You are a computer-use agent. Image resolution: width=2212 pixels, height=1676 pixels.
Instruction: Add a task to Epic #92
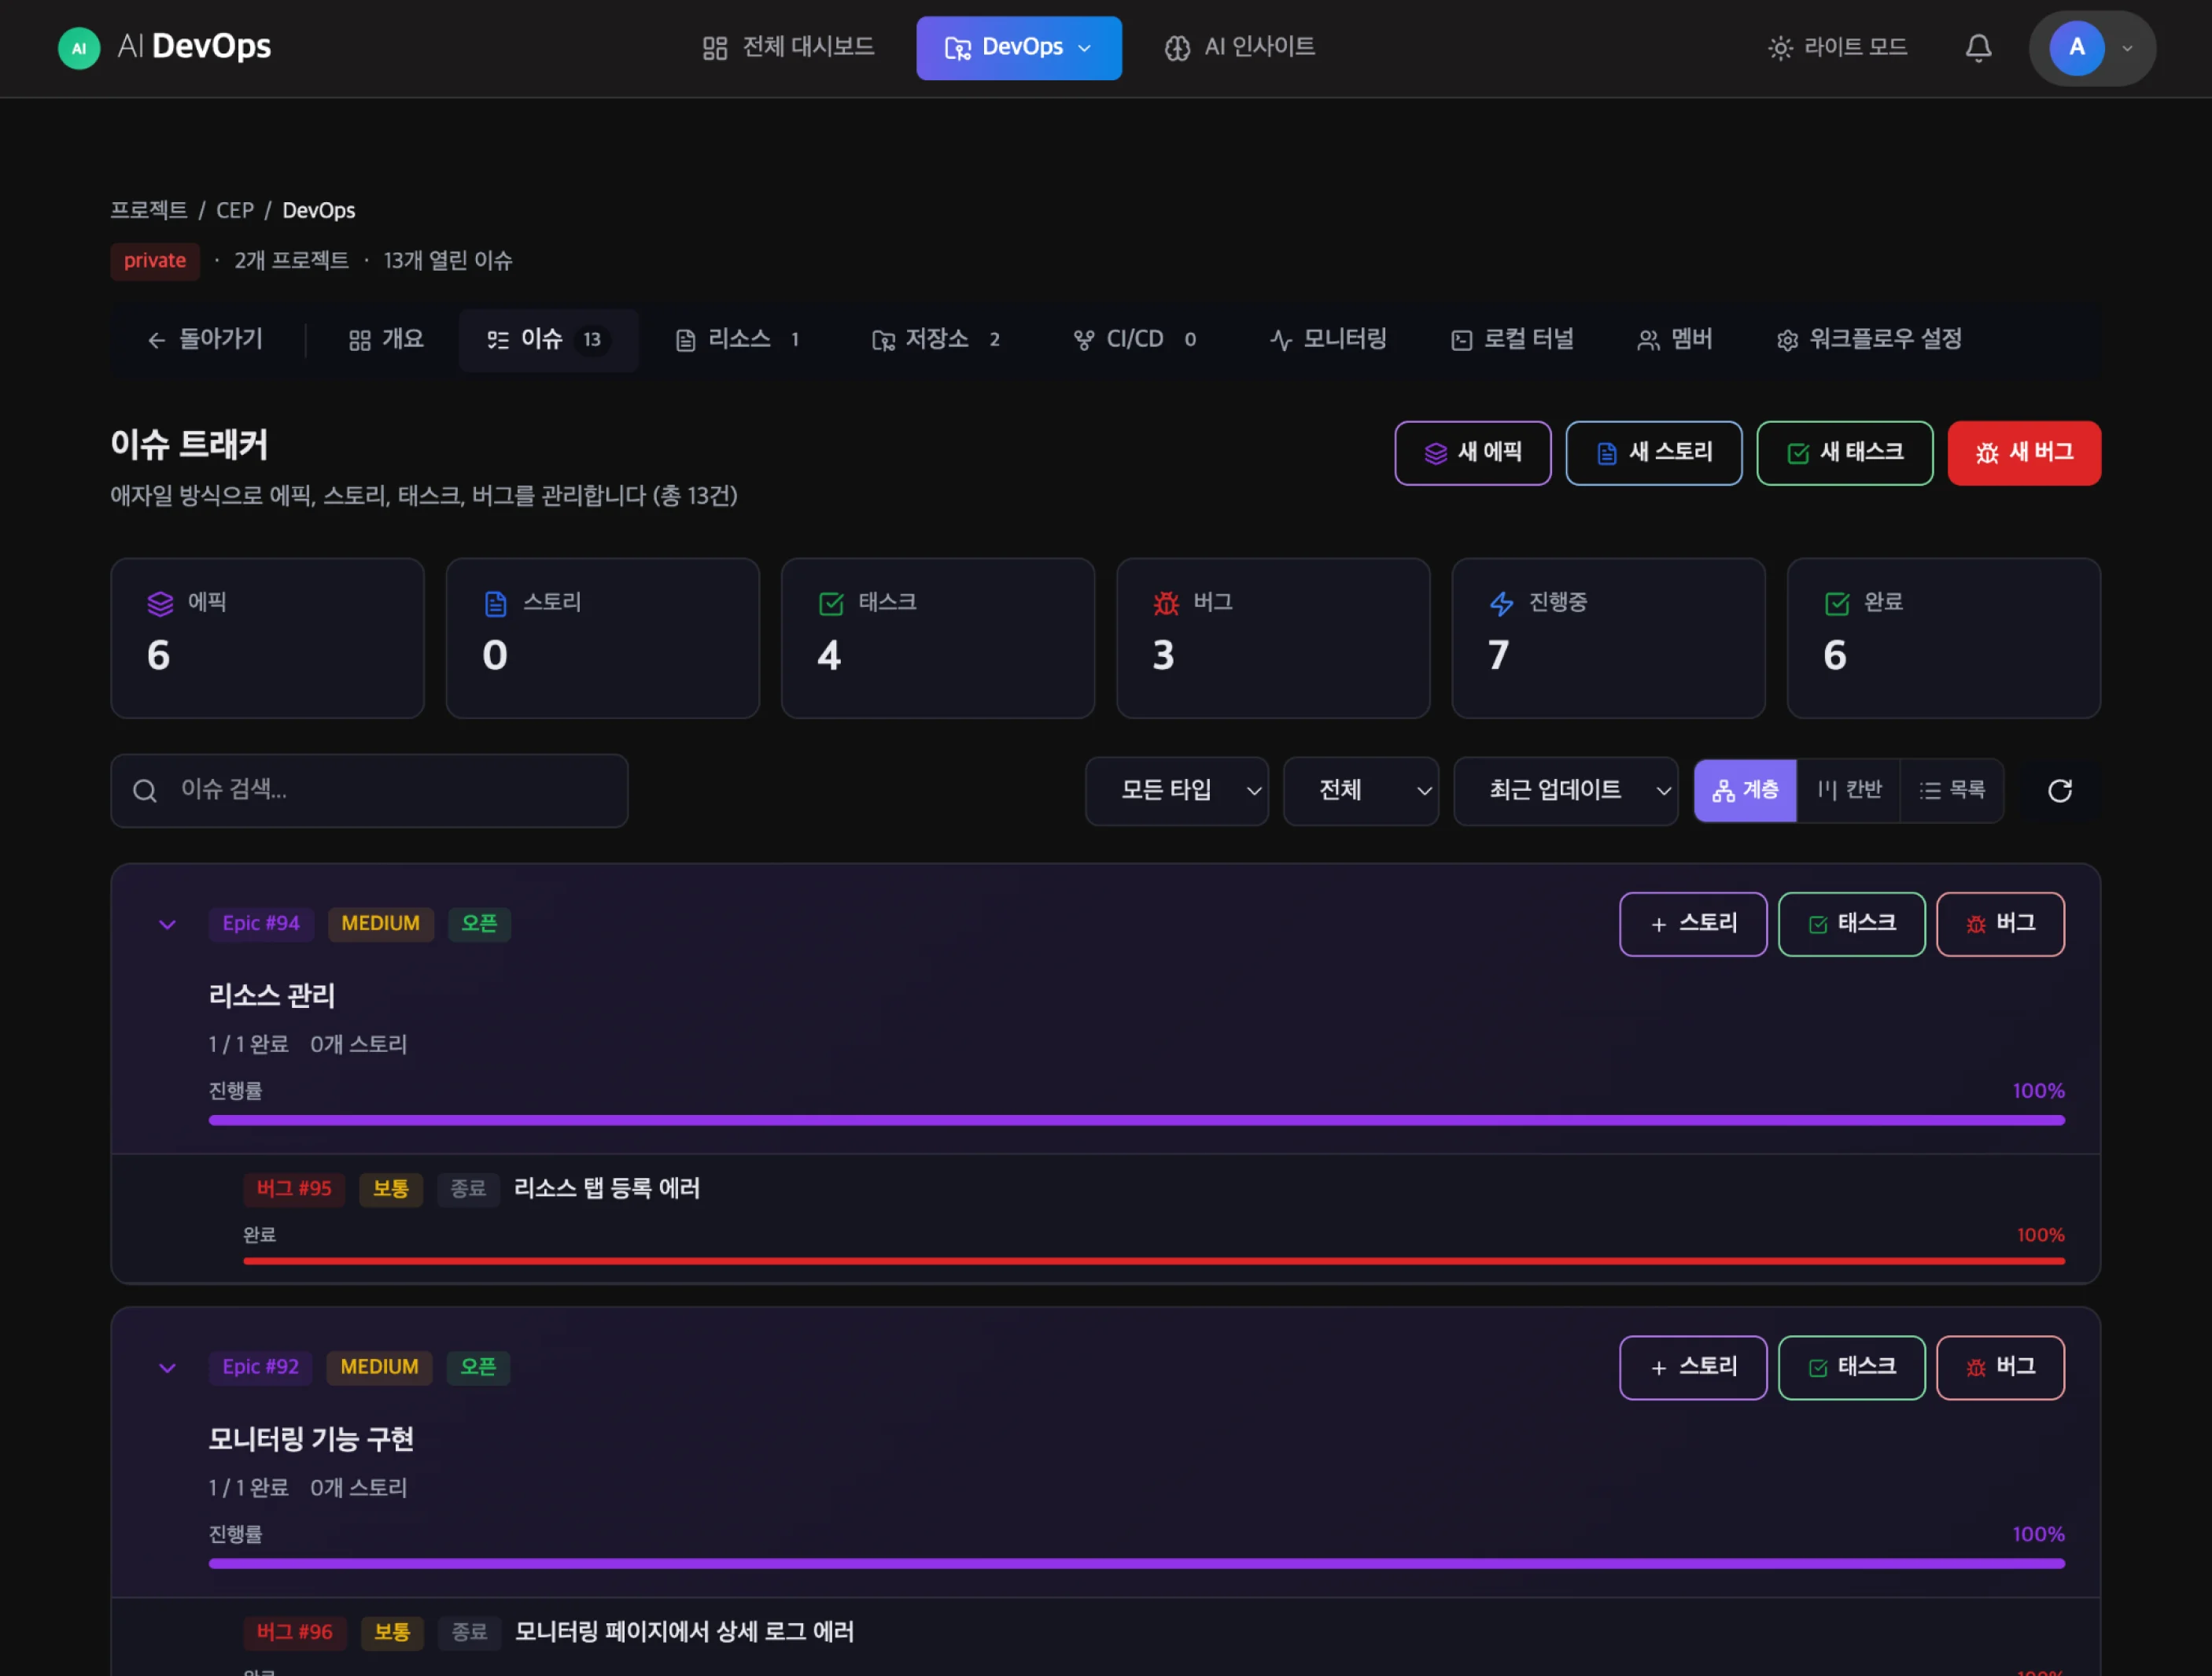(1851, 1368)
